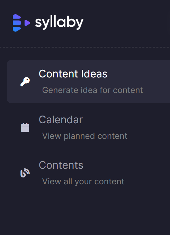Click the letter 'y' ending the syllaby logo
Image resolution: width=170 pixels, height=235 pixels.
(x=79, y=24)
